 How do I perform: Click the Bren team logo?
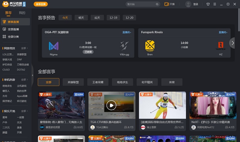(150, 46)
